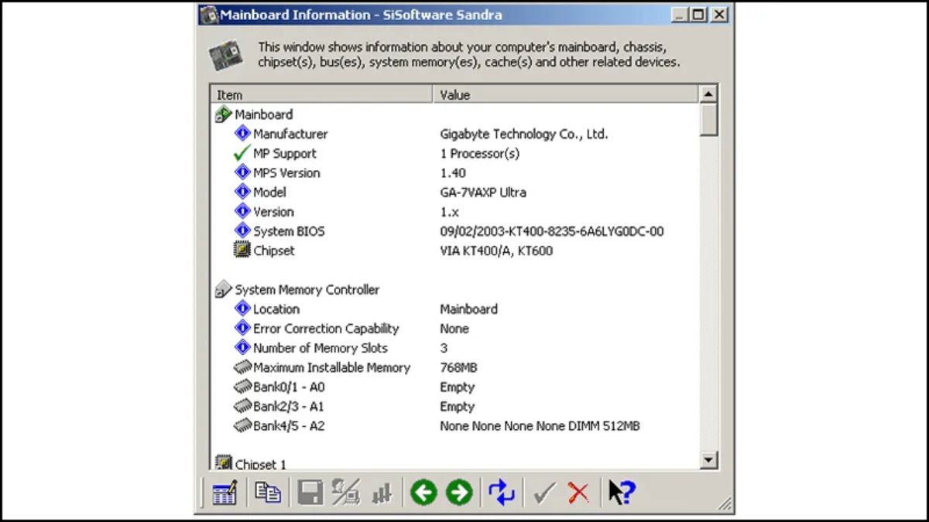Open context help arrow-question icon
The width and height of the screenshot is (929, 522).
621,493
